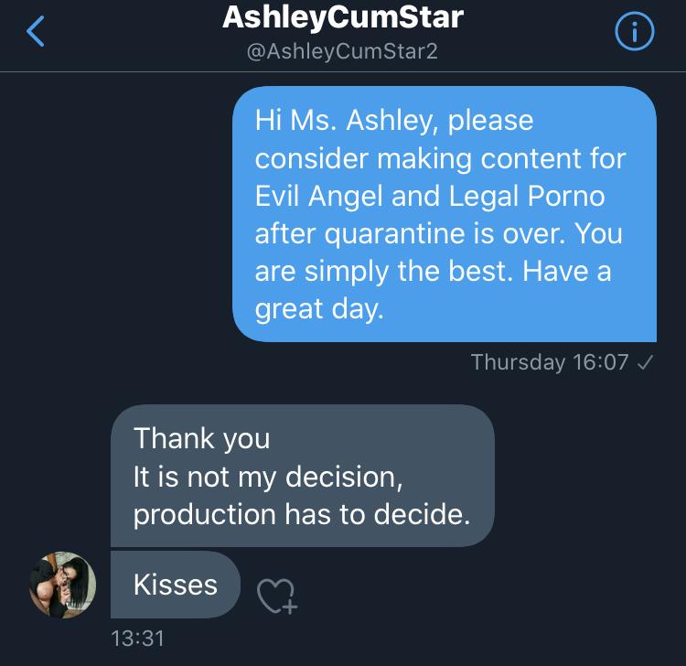Tap the "13:31" timestamp below Kisses

coord(137,638)
